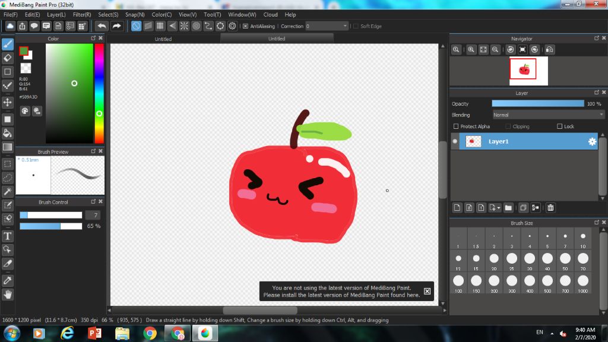Click the green foreground color swatch

24,51
